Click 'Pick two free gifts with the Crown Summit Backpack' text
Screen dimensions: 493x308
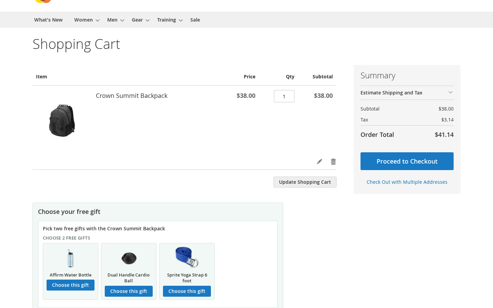click(104, 229)
